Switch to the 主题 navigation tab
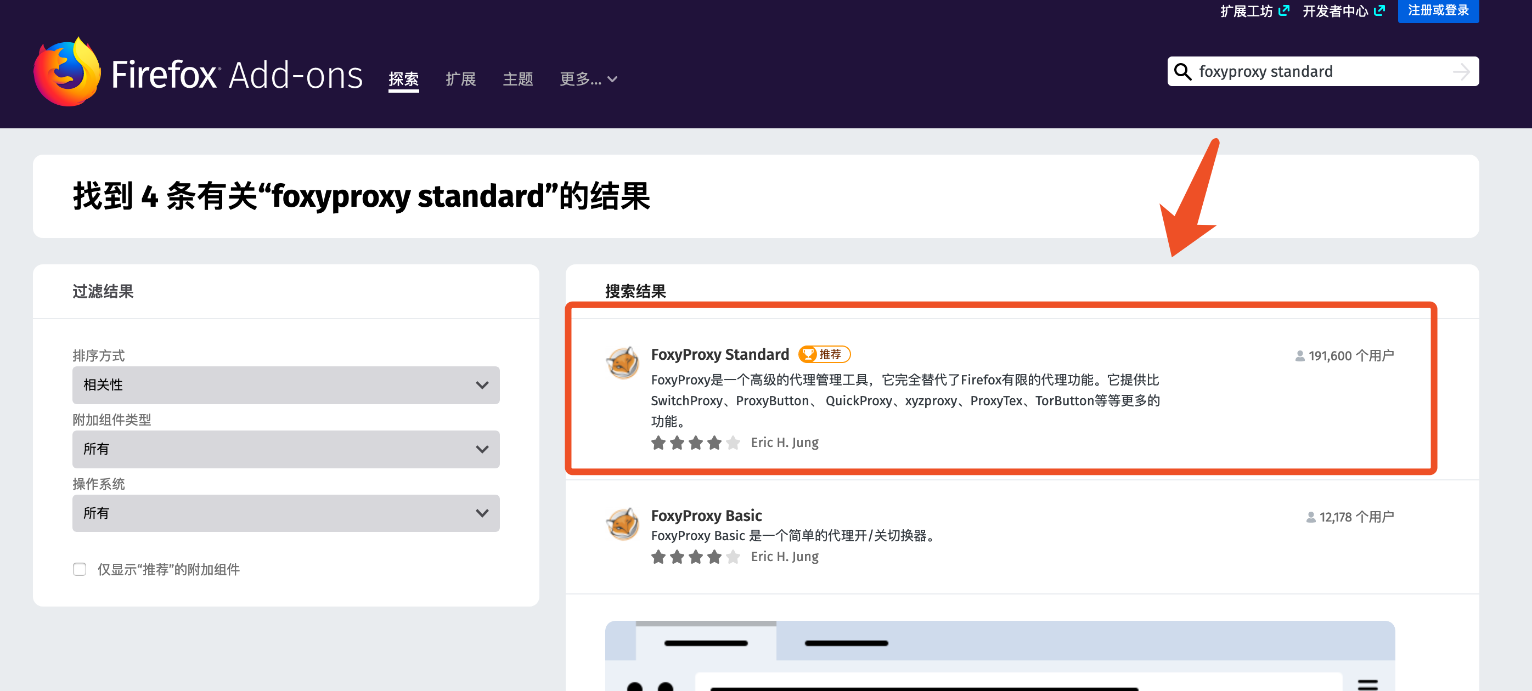The height and width of the screenshot is (691, 1532). 517,79
